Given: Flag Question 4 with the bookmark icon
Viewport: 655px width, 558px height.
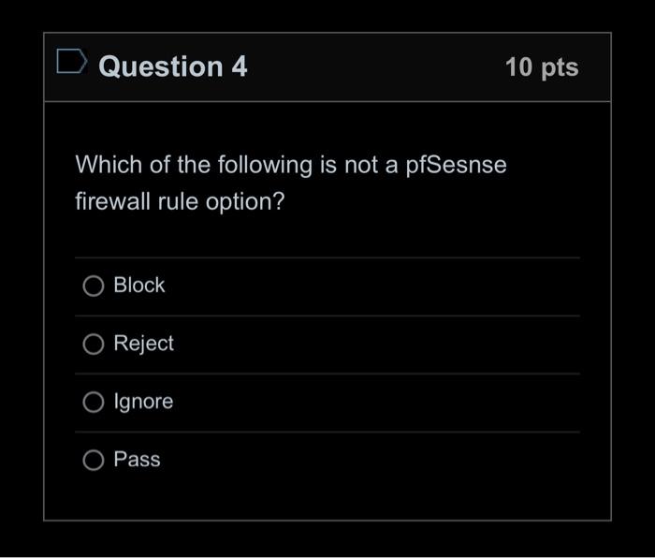Looking at the screenshot, I should (71, 63).
